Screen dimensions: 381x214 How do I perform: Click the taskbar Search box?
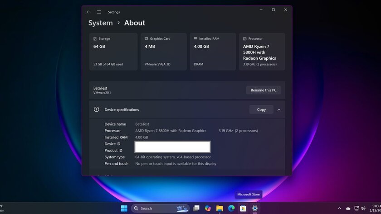point(161,208)
